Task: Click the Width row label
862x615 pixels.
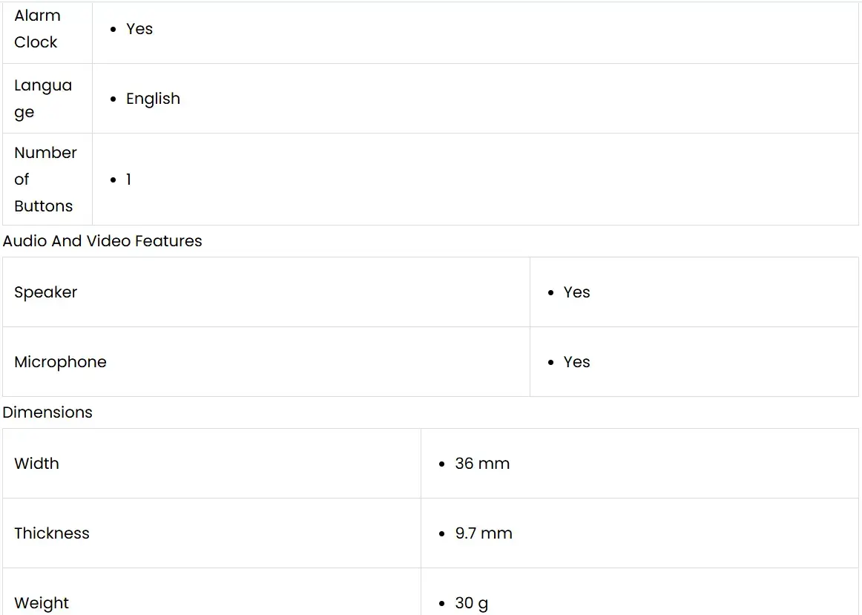Action: pos(36,464)
